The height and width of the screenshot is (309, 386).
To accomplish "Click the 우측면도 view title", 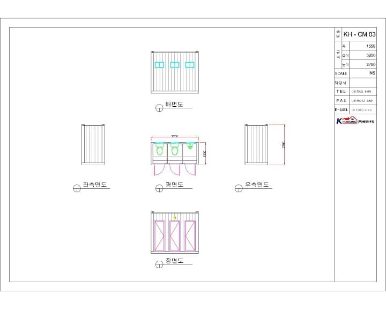I will [x=257, y=185].
